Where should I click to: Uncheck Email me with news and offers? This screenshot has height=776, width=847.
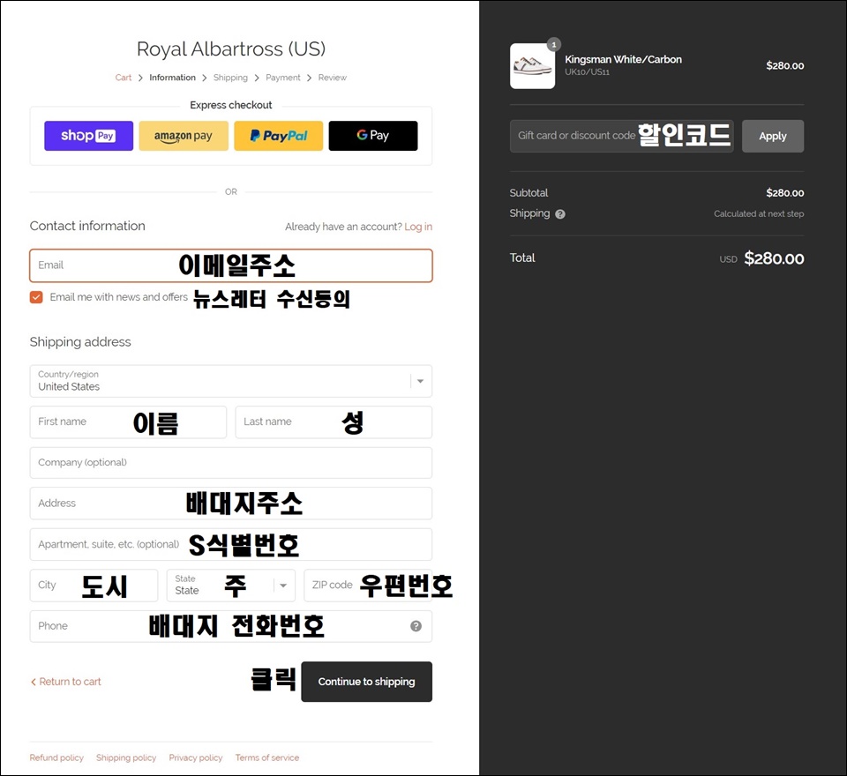coord(36,297)
